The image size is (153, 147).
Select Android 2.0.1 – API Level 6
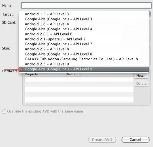tap(84, 34)
